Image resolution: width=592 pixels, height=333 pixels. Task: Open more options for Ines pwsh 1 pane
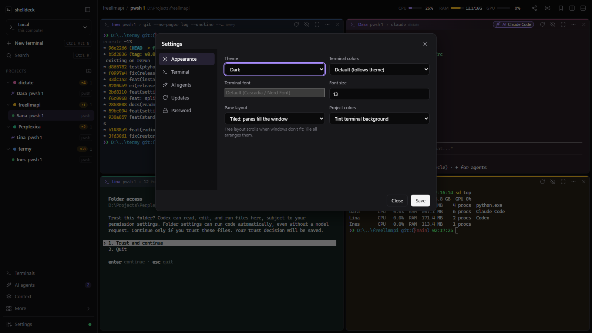pos(327,24)
